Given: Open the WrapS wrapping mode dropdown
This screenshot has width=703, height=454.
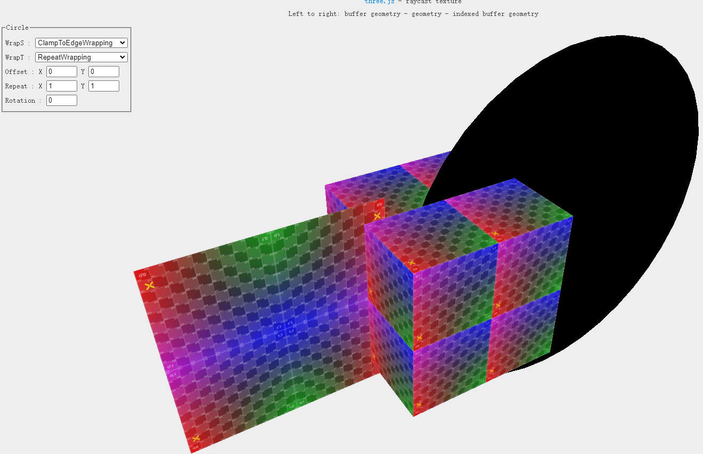Looking at the screenshot, I should pyautogui.click(x=81, y=43).
